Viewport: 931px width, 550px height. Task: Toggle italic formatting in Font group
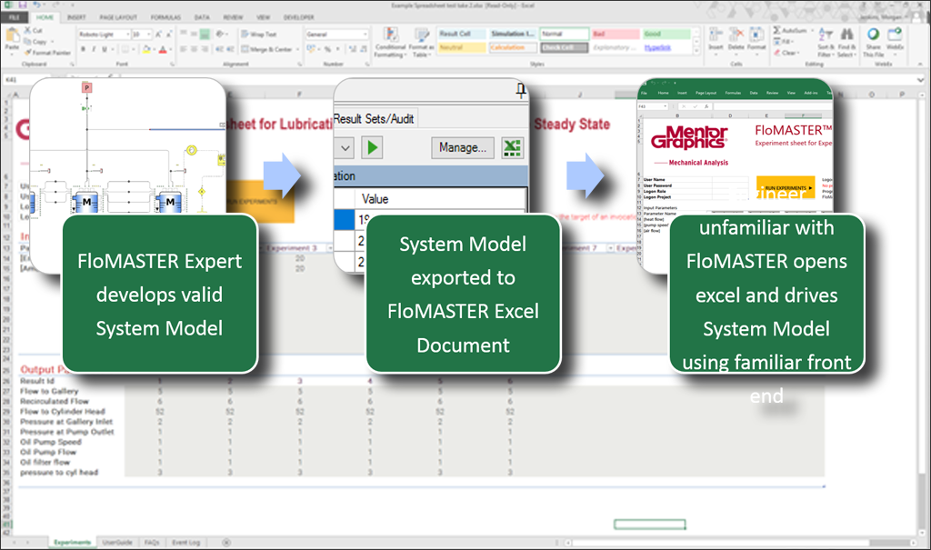point(94,49)
